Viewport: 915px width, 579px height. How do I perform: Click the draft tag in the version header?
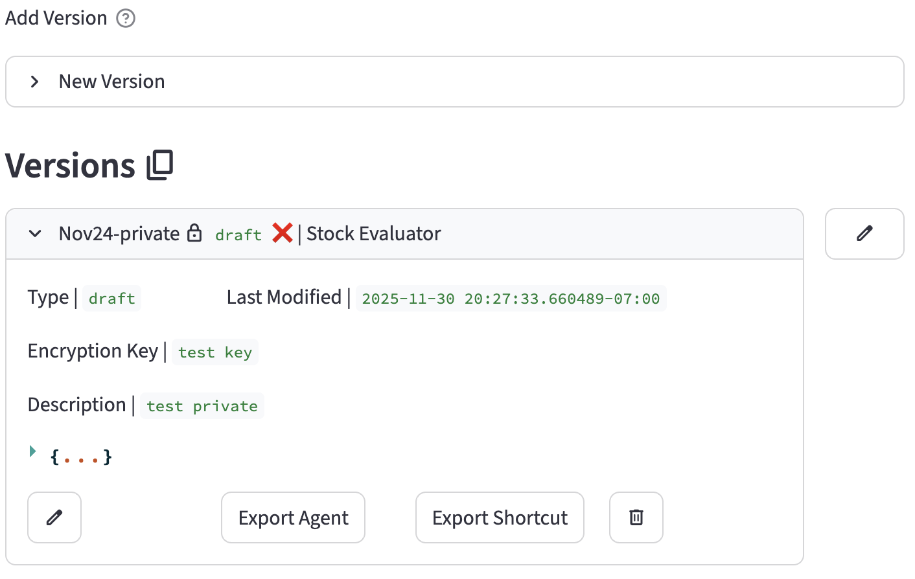point(238,235)
